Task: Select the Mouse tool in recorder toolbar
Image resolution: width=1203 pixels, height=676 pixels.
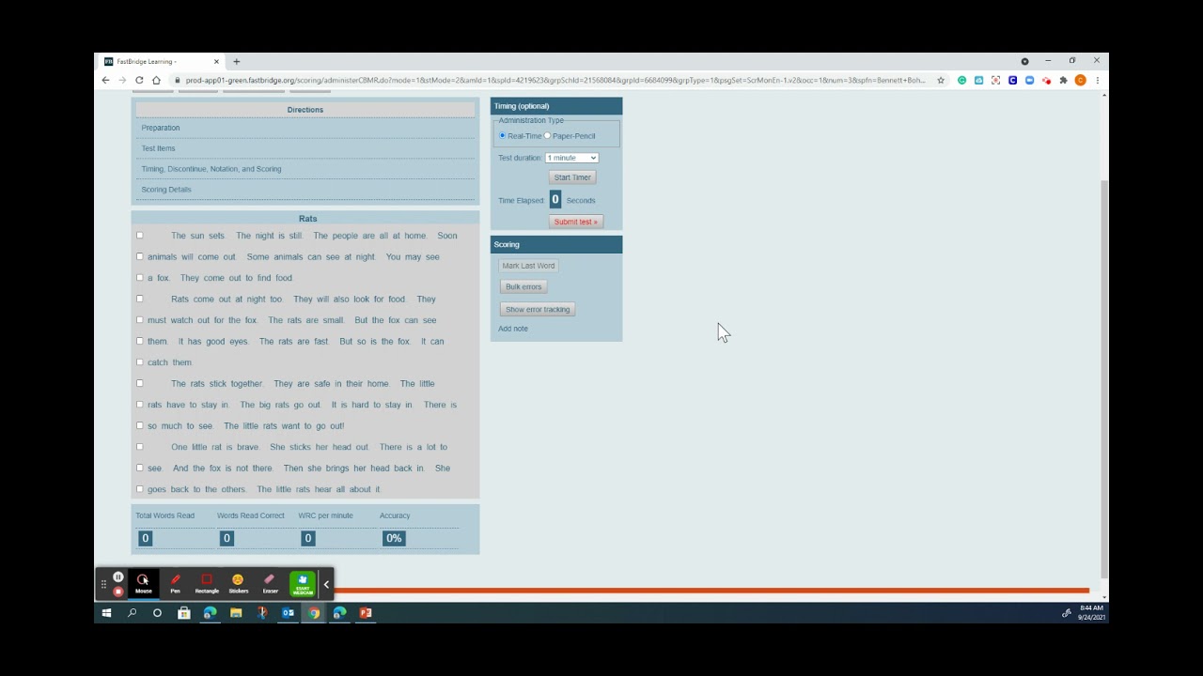Action: [143, 584]
